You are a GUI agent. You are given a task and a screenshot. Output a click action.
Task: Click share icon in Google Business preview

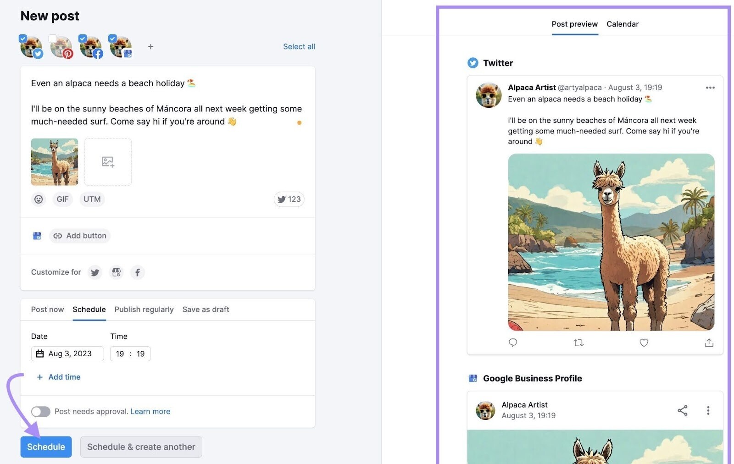click(x=683, y=410)
